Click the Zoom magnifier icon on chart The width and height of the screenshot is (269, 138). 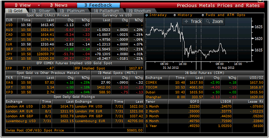(x=208, y=21)
